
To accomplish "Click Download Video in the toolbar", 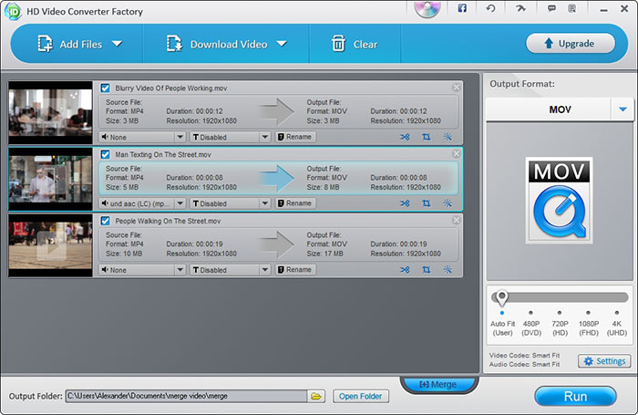I will pos(217,44).
